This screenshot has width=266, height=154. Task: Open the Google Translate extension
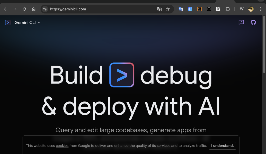pos(181,9)
